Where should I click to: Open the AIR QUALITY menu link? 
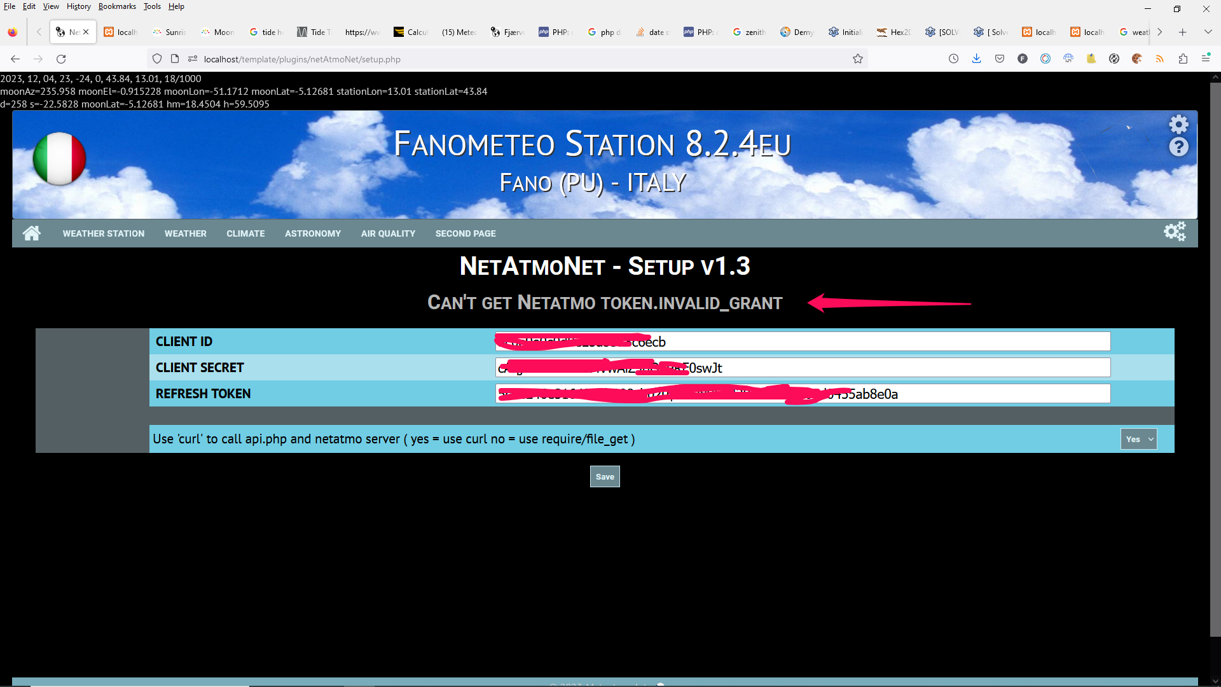coord(388,233)
